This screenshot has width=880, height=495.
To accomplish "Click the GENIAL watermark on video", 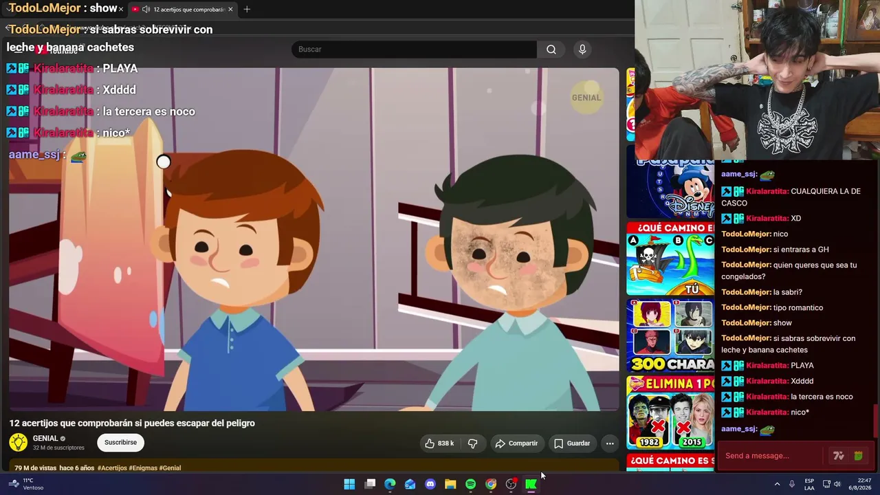I will (586, 98).
